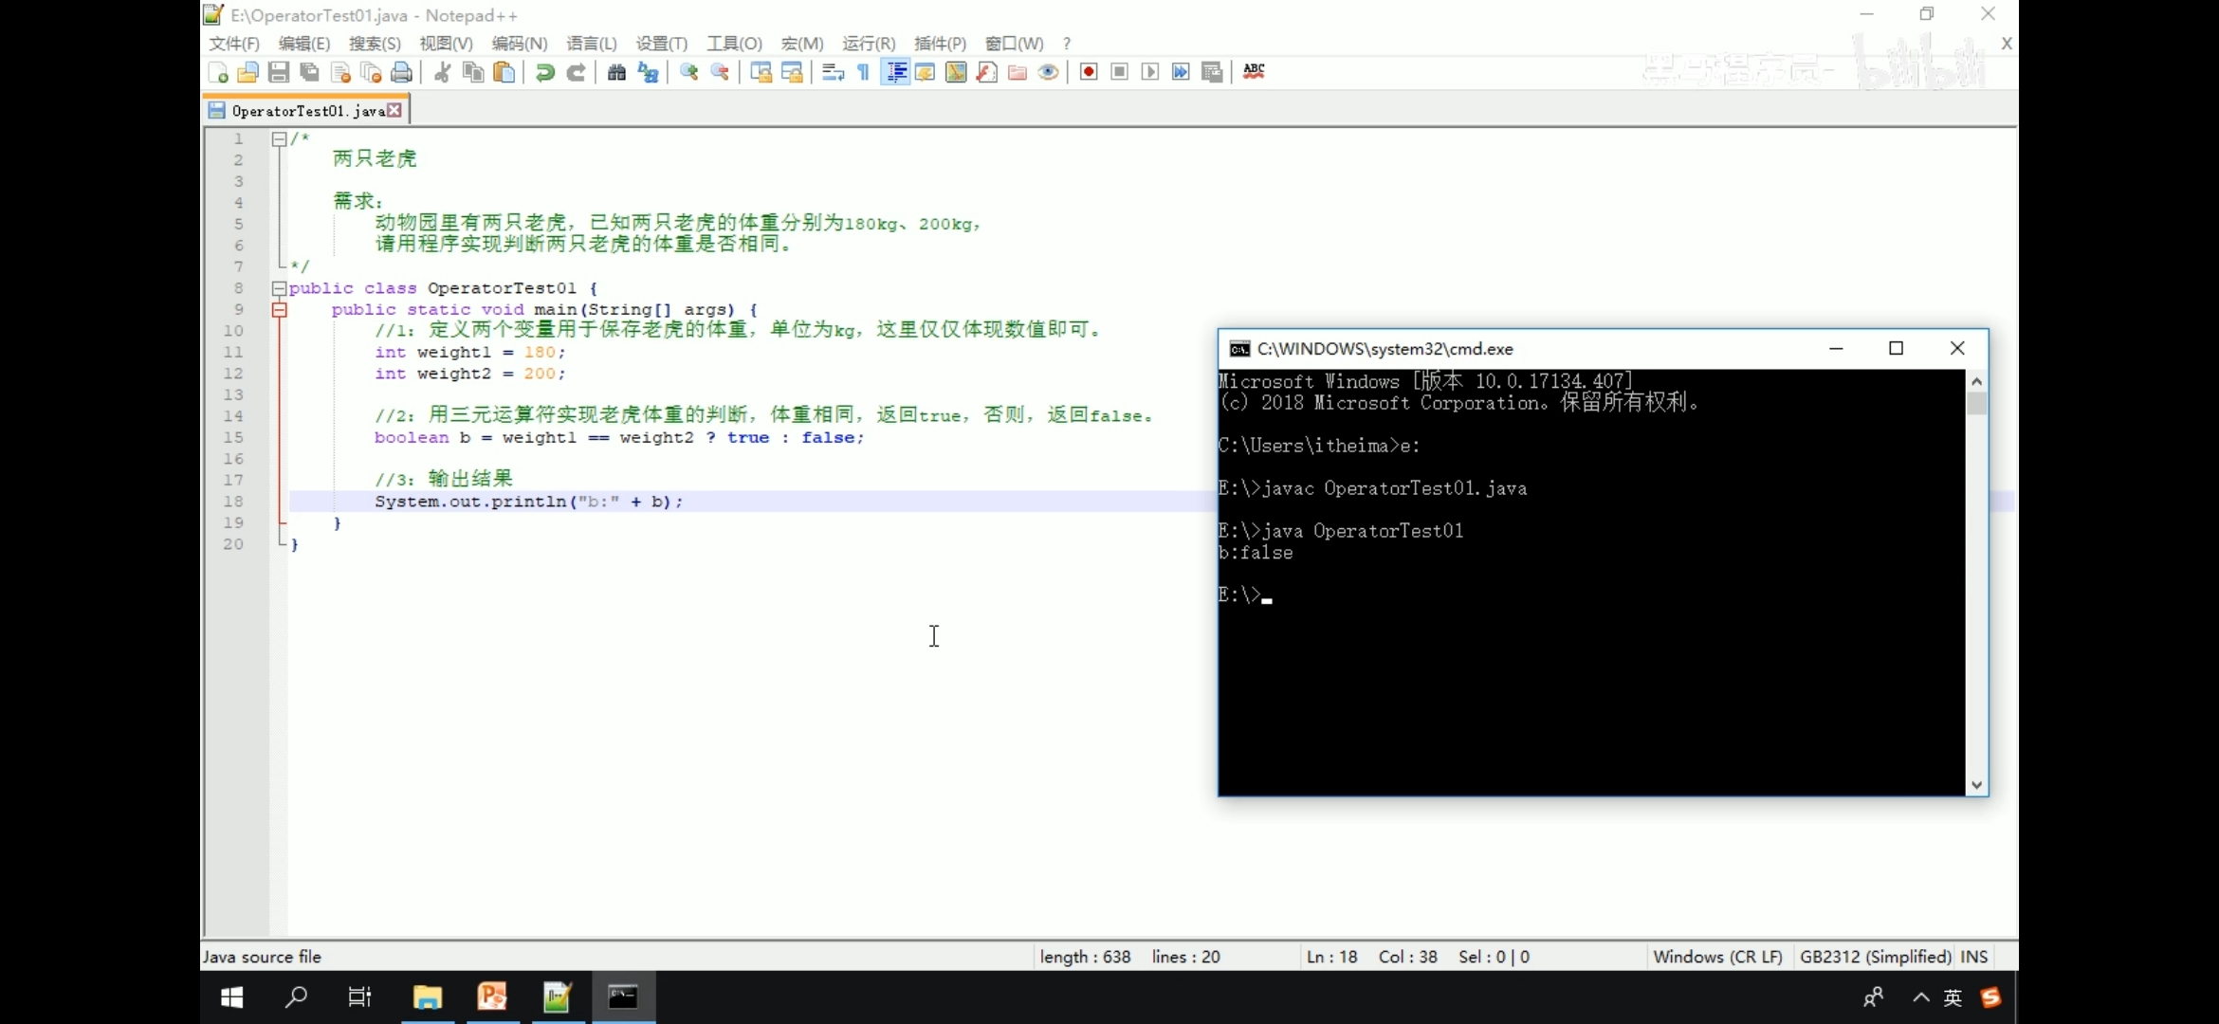Click the ABC spell check icon
The height and width of the screenshot is (1024, 2219).
pos(1254,71)
